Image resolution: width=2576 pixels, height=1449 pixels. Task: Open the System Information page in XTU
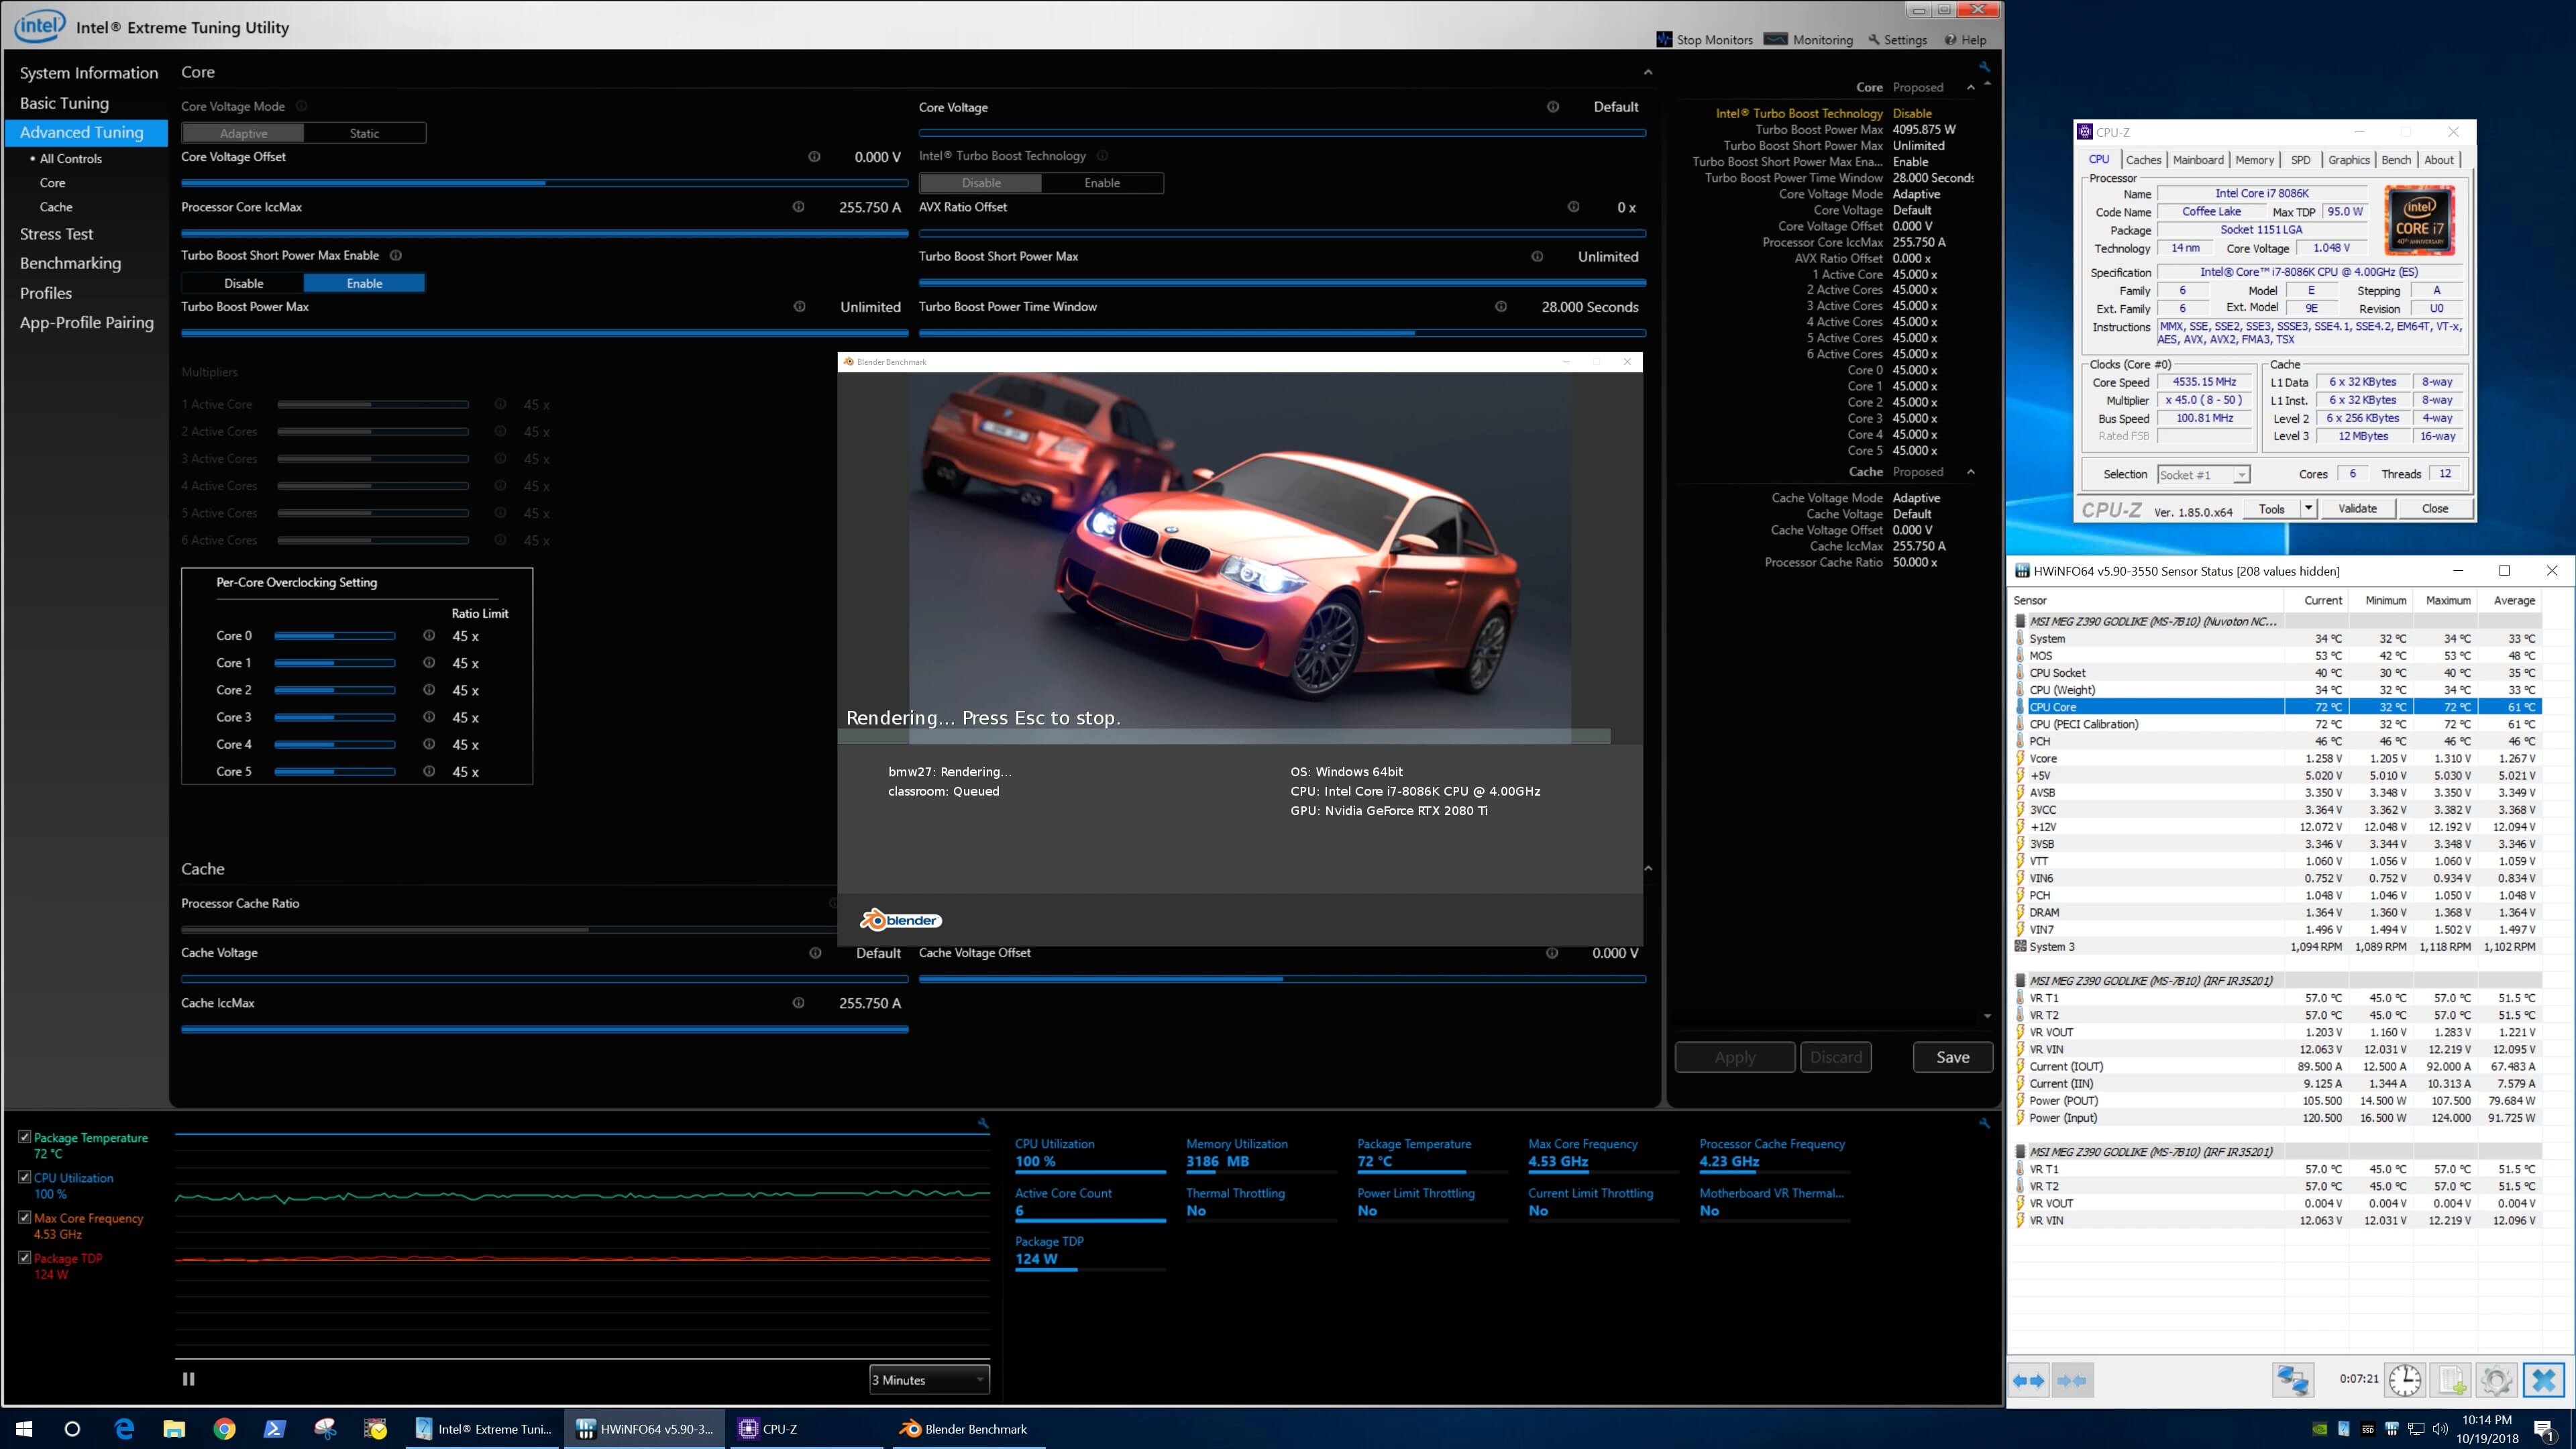pyautogui.click(x=89, y=73)
